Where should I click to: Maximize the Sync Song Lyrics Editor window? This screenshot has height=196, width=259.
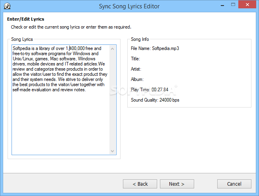coord(233,5)
